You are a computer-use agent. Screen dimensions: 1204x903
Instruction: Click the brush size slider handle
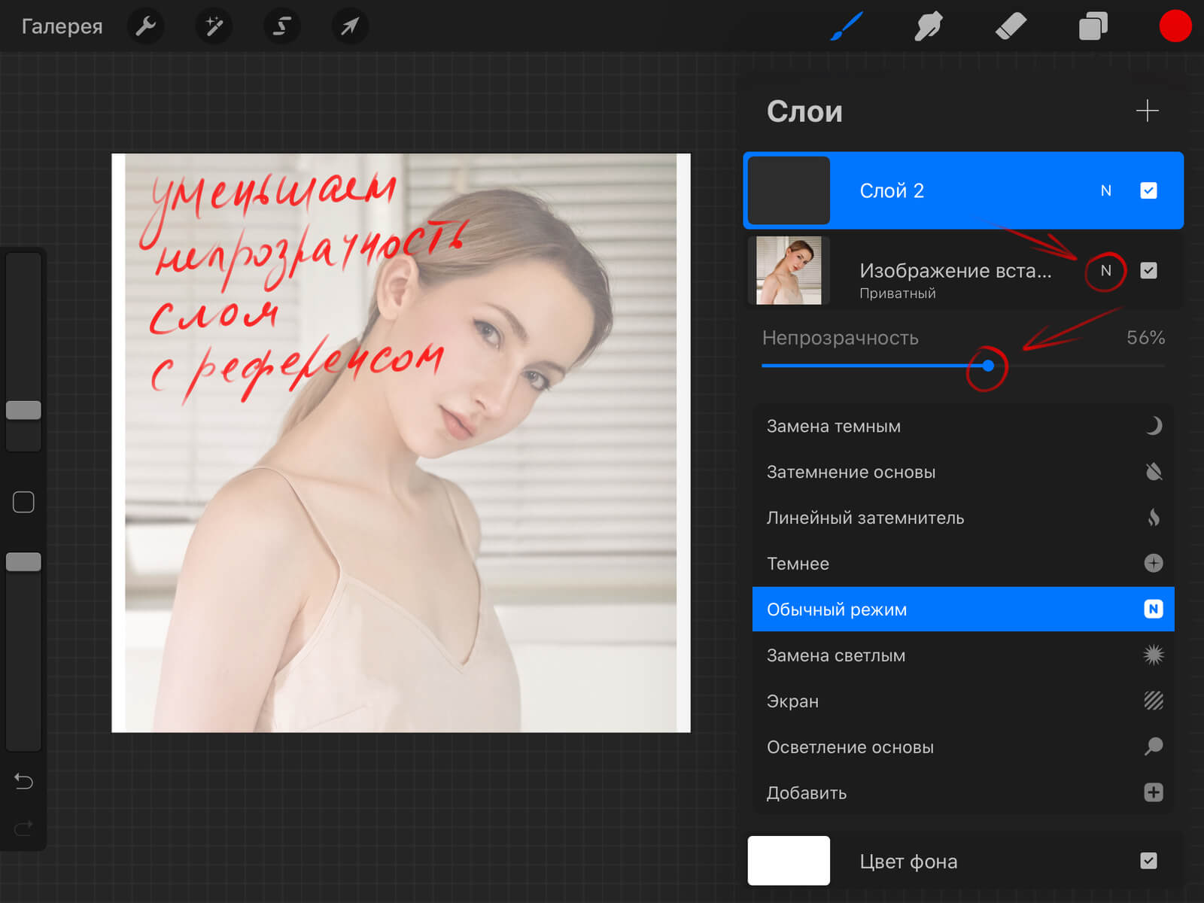[x=23, y=410]
